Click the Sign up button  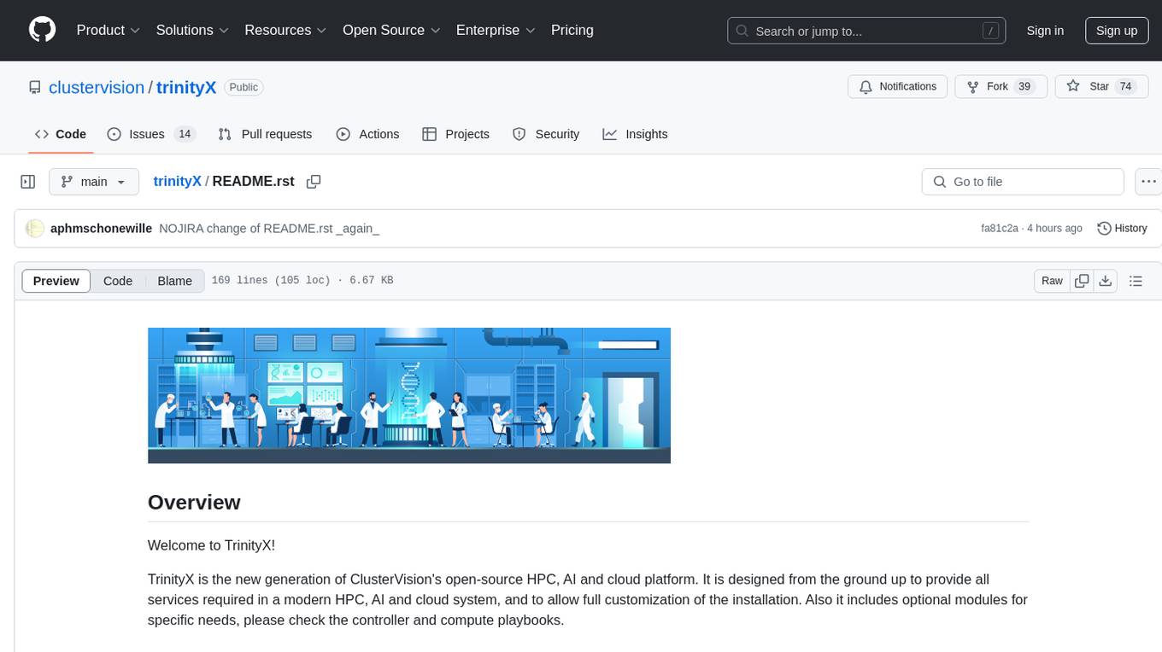pyautogui.click(x=1117, y=31)
